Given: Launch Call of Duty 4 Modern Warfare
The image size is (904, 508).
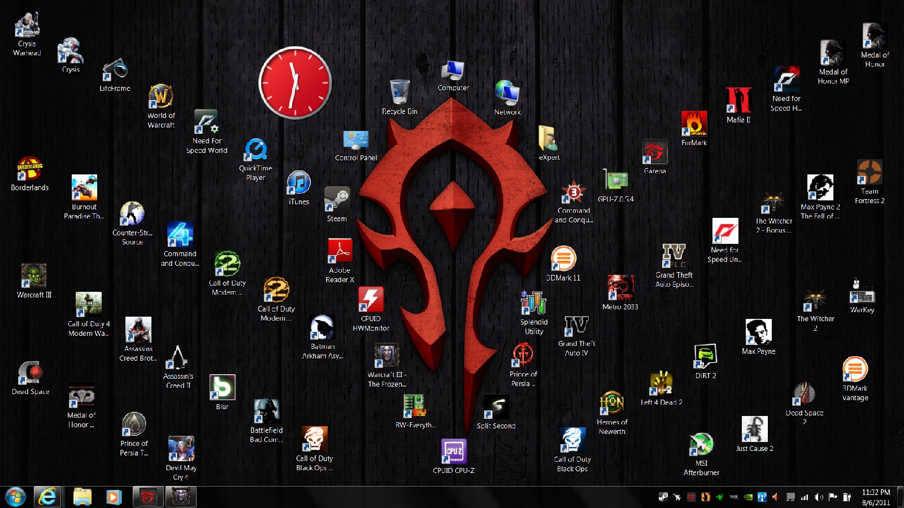Looking at the screenshot, I should pos(89,315).
